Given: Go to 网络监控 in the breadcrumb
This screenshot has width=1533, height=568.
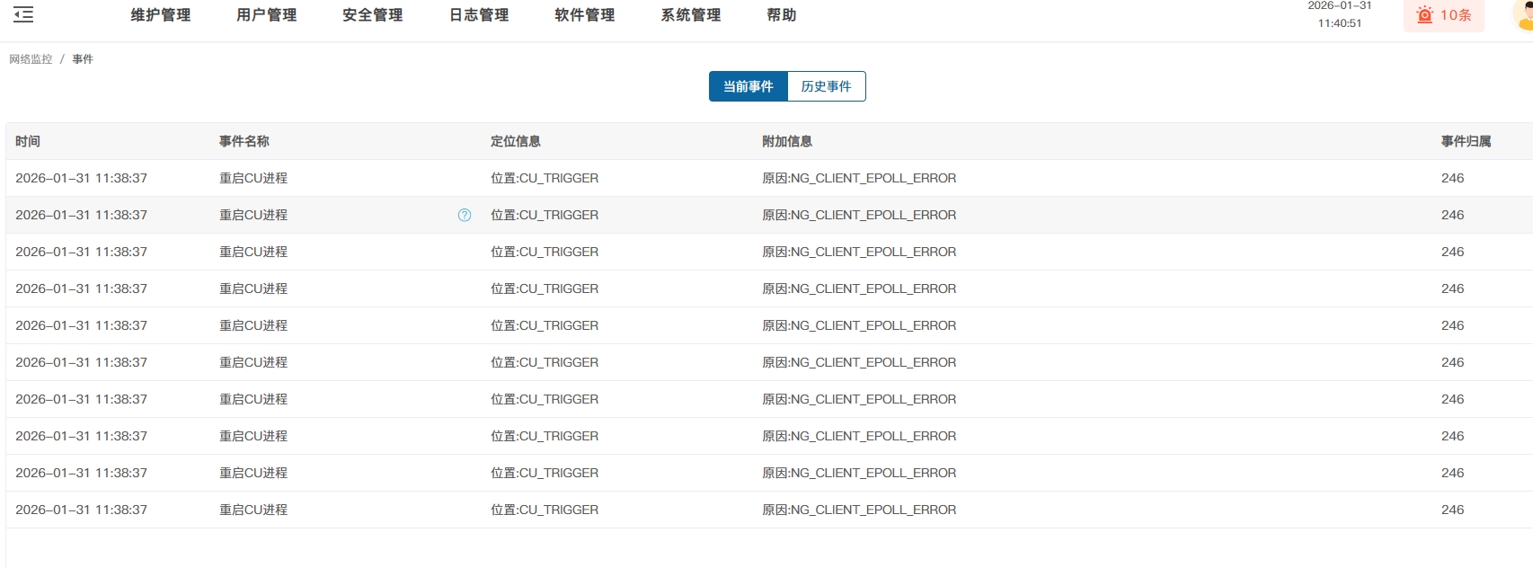Looking at the screenshot, I should pos(31,59).
